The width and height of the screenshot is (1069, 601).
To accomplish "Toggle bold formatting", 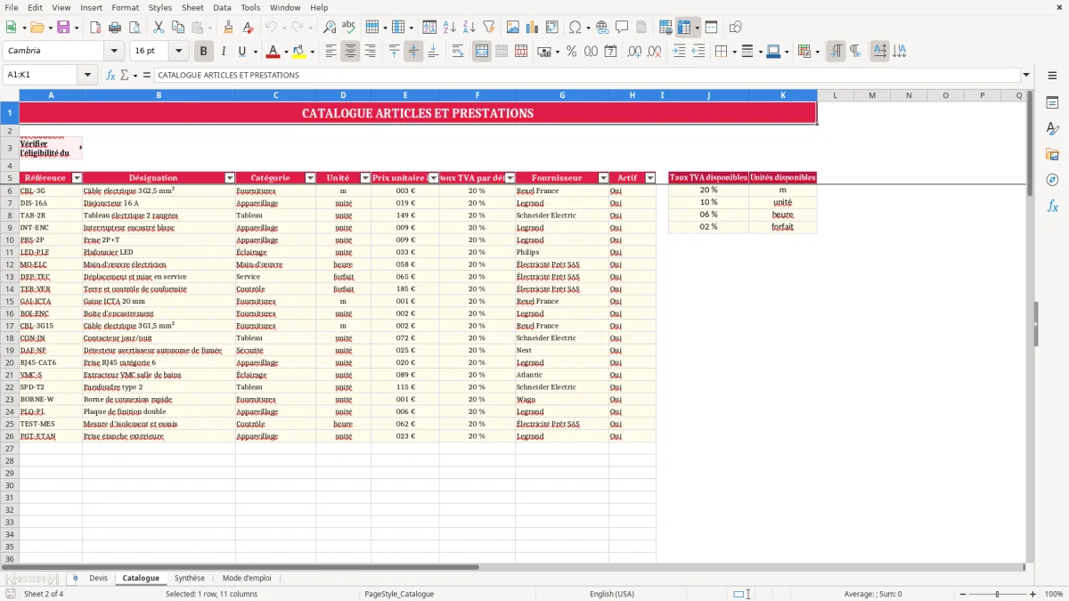I will point(204,52).
